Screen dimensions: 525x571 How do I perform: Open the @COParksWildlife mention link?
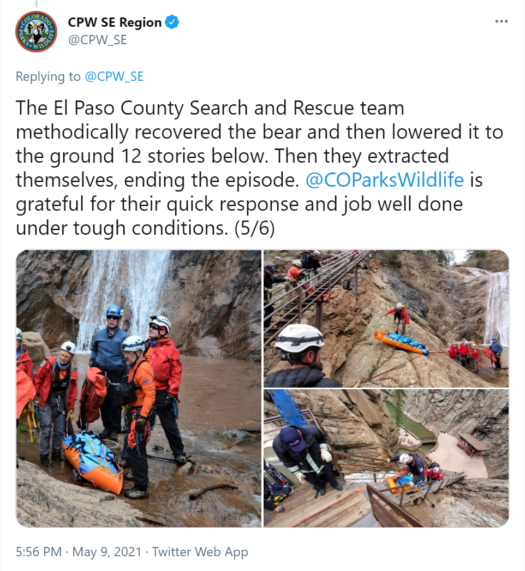[x=384, y=180]
